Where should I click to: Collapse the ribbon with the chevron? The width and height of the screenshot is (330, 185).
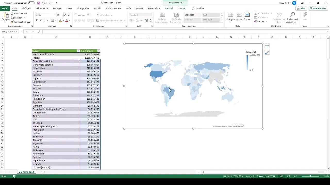328,26
